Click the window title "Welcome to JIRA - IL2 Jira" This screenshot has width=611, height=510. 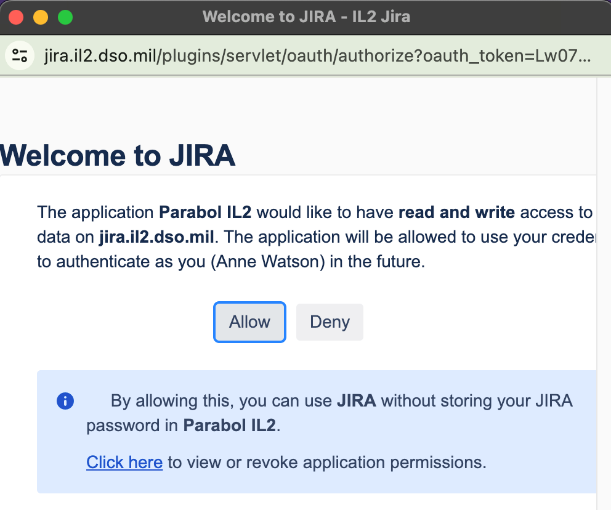(306, 17)
